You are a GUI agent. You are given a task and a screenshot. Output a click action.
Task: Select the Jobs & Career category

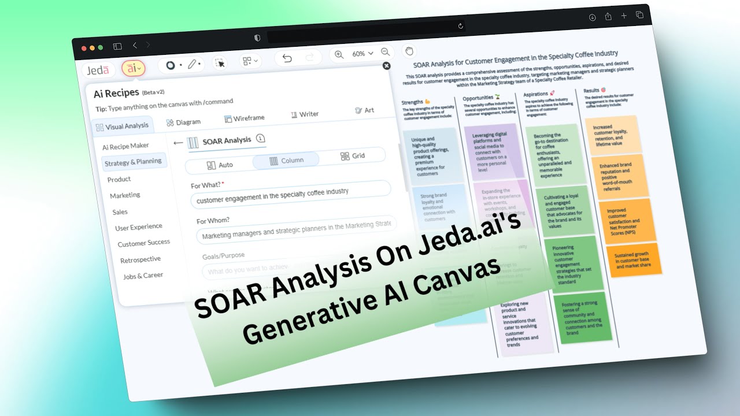pos(143,276)
